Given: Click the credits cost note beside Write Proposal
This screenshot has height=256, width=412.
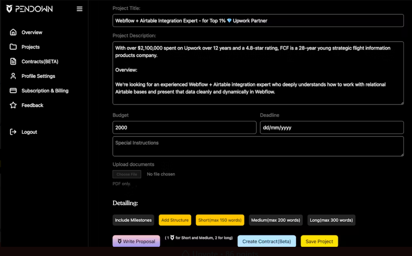Looking at the screenshot, I should click(199, 238).
